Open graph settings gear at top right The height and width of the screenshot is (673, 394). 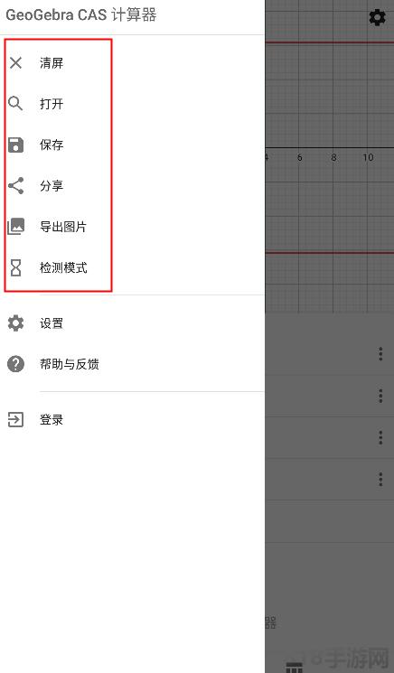point(377,17)
